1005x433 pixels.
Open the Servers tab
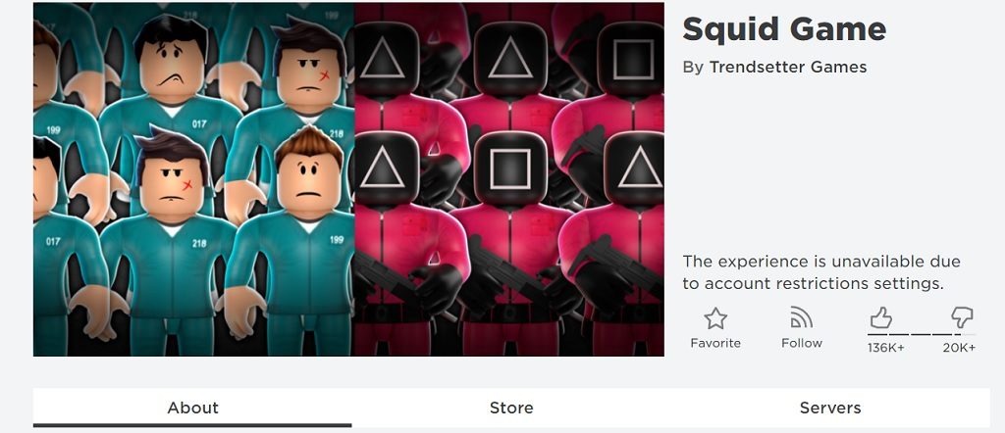(x=830, y=409)
